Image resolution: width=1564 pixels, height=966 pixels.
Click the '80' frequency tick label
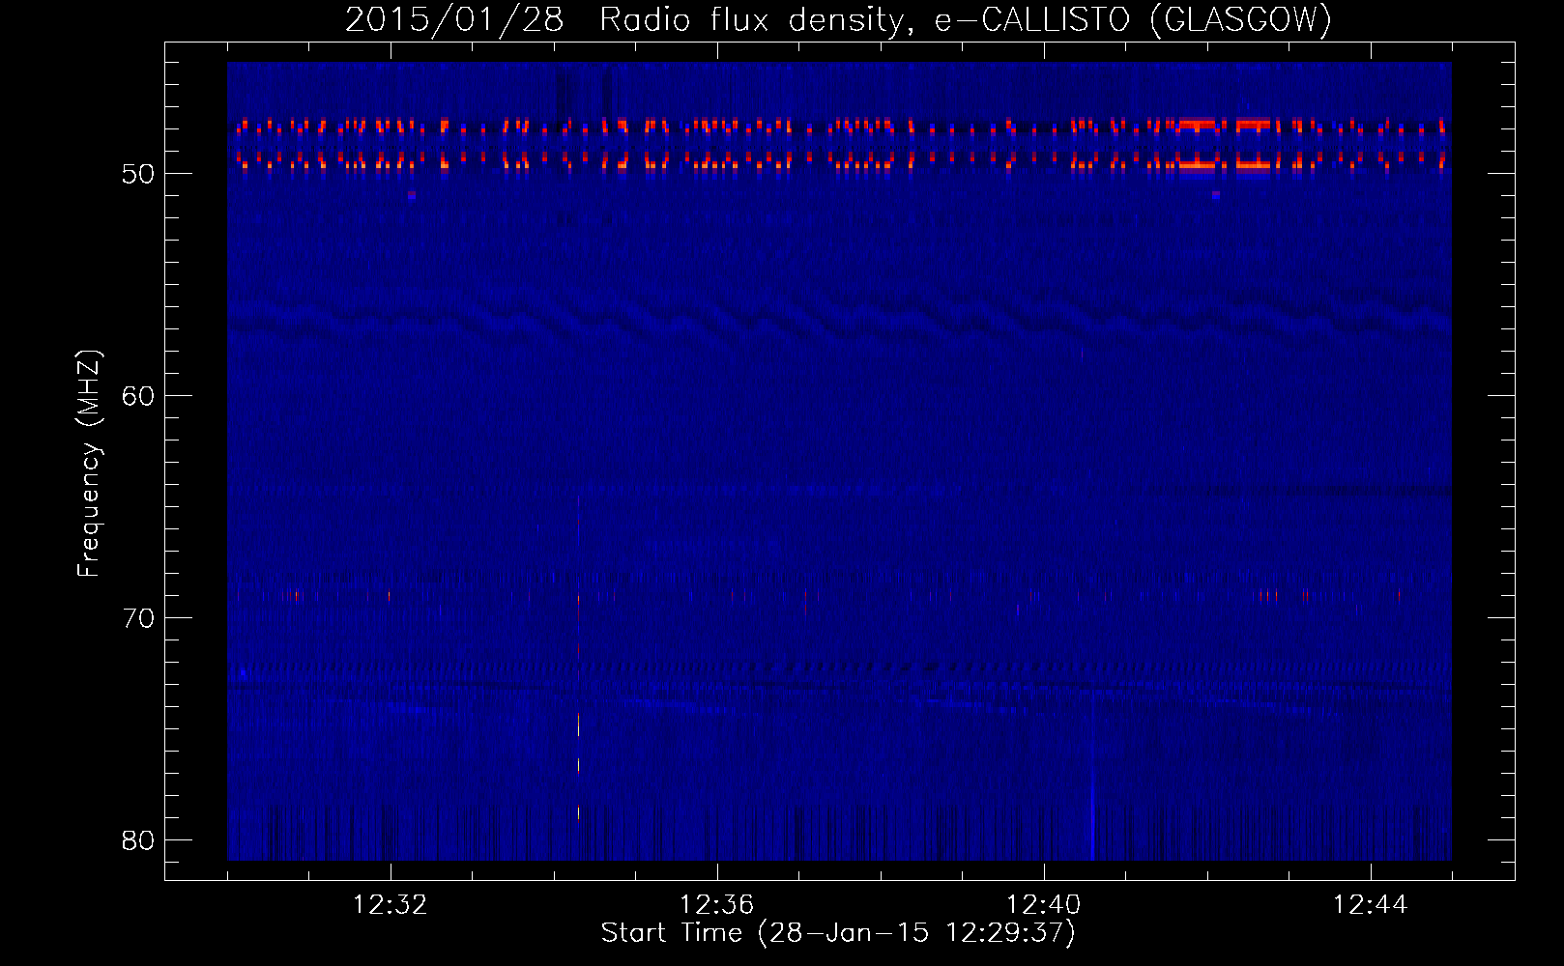pos(138,840)
